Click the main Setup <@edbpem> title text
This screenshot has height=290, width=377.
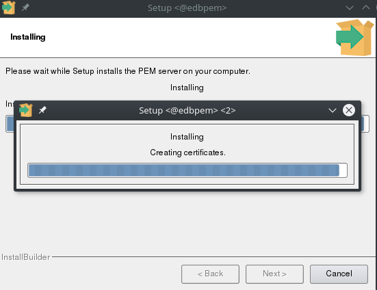click(187, 8)
